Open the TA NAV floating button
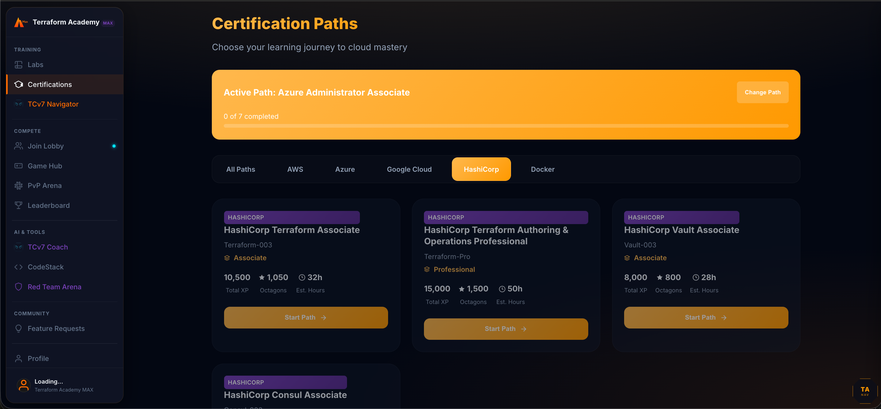The height and width of the screenshot is (409, 881). pyautogui.click(x=865, y=391)
